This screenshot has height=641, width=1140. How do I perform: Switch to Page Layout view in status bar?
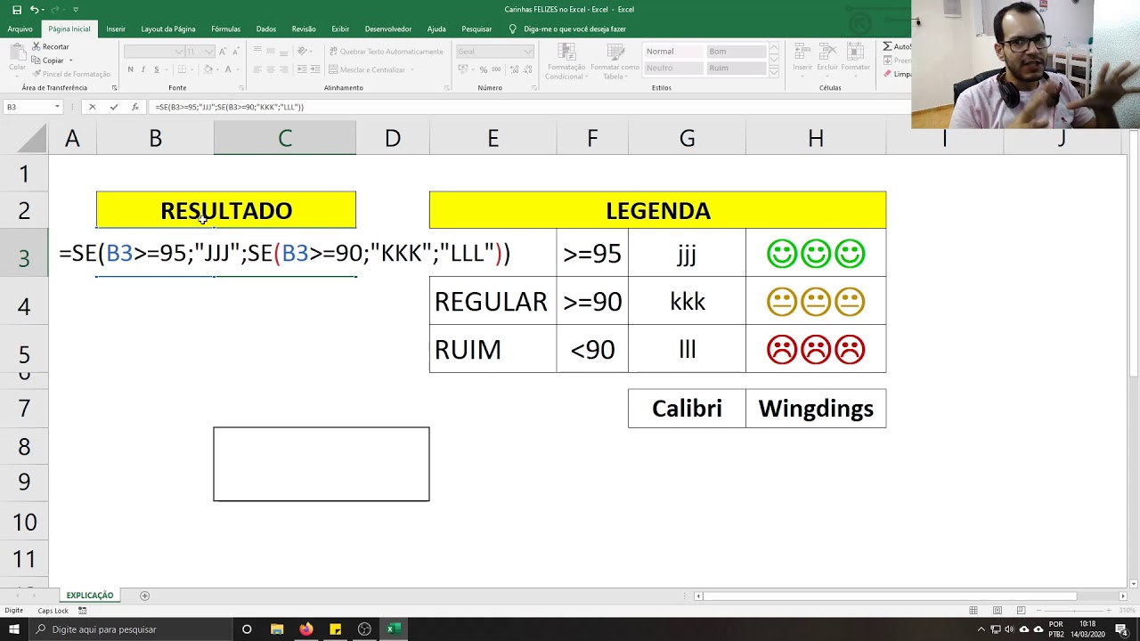tap(997, 610)
